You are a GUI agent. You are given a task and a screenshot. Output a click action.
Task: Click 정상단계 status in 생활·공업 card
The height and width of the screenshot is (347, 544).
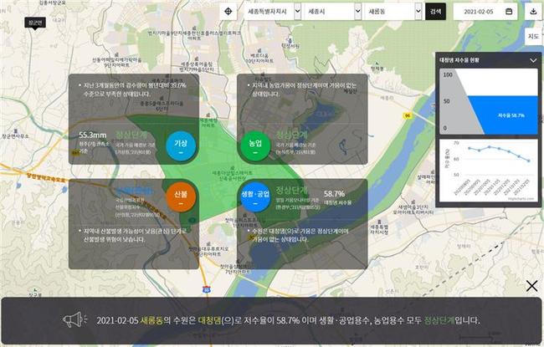tap(292, 190)
